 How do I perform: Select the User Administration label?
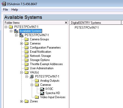(42, 68)
